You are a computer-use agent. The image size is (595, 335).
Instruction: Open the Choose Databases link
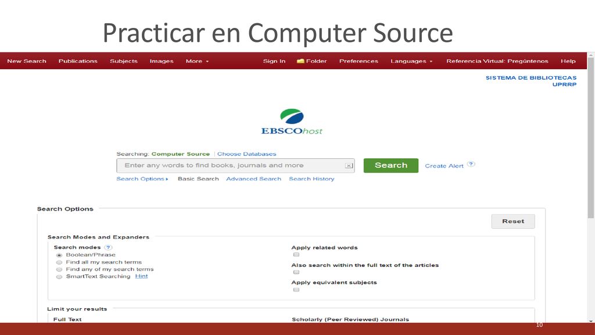tap(246, 154)
